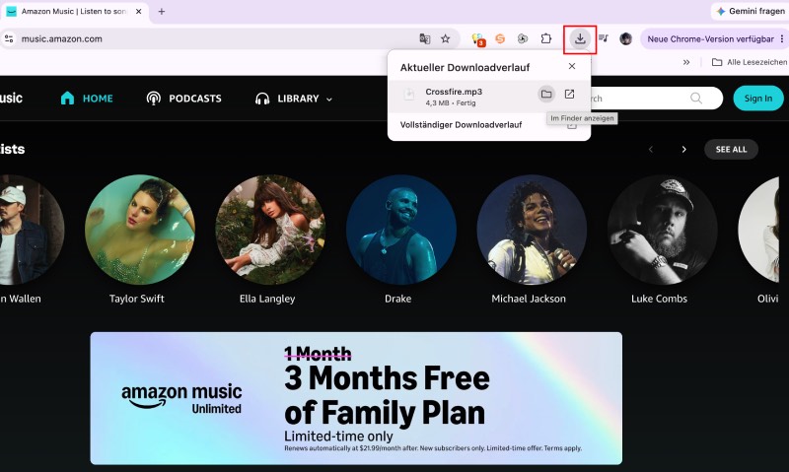Screen dimensions: 789x472
Task: Click the Luke Combs name label
Action: click(x=659, y=299)
